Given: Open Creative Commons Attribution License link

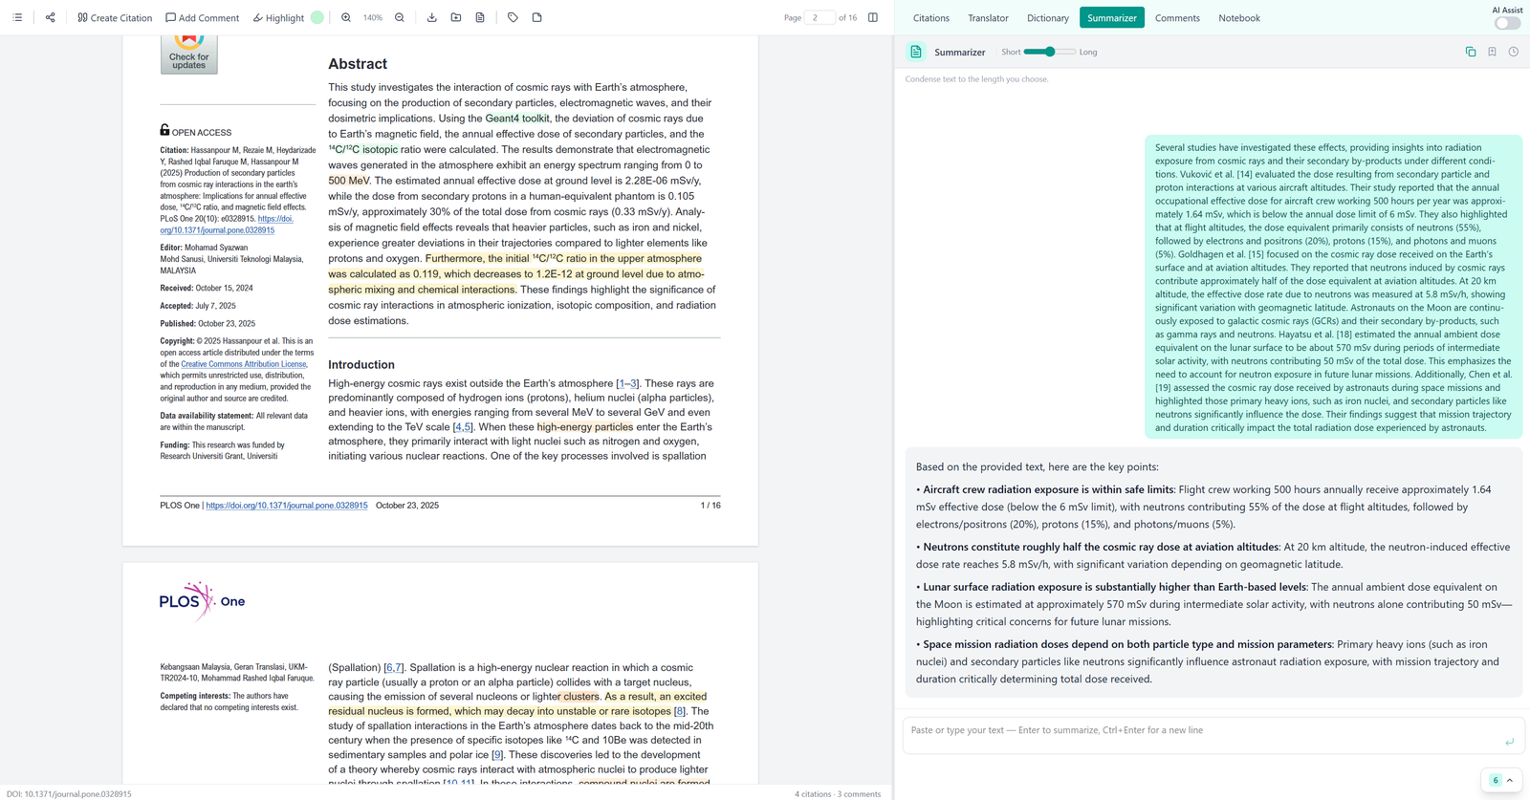Looking at the screenshot, I should coord(244,364).
